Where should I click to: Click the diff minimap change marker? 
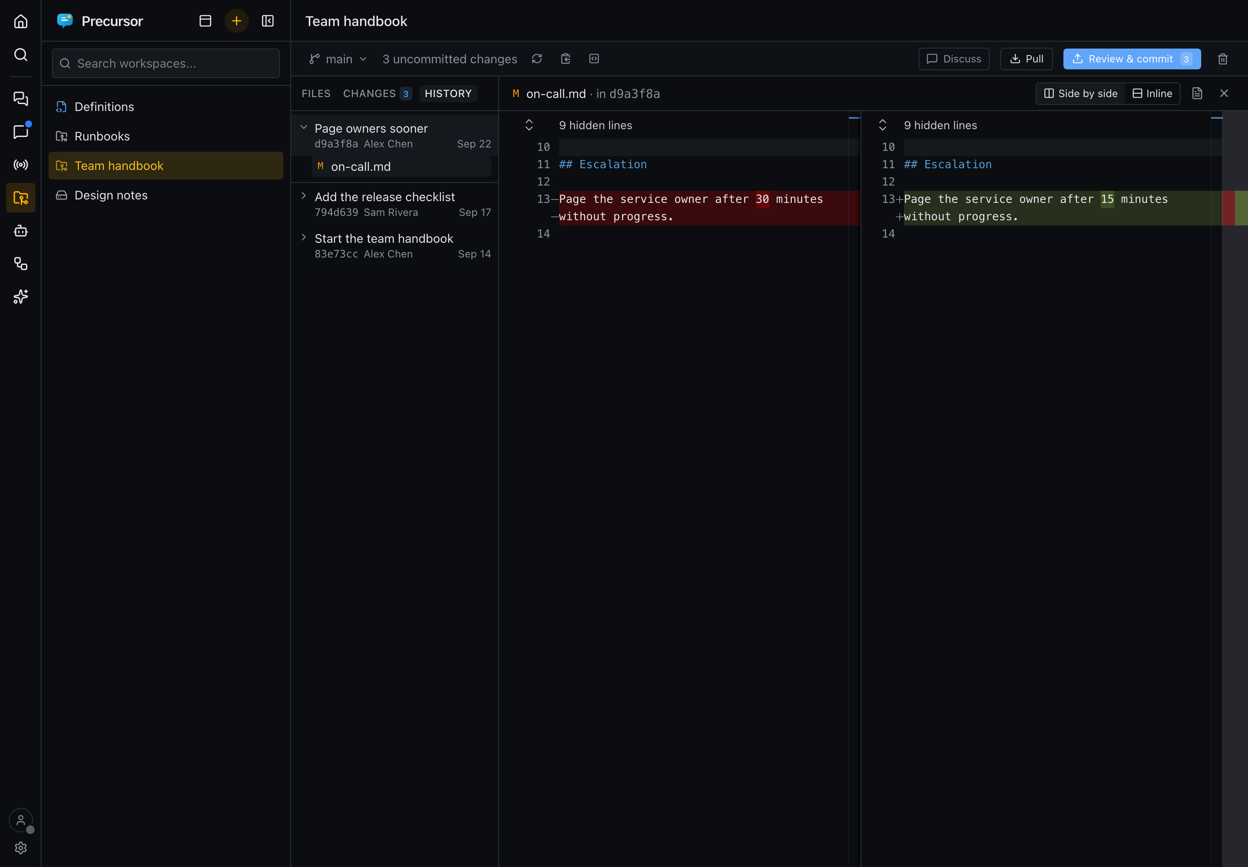(1235, 208)
